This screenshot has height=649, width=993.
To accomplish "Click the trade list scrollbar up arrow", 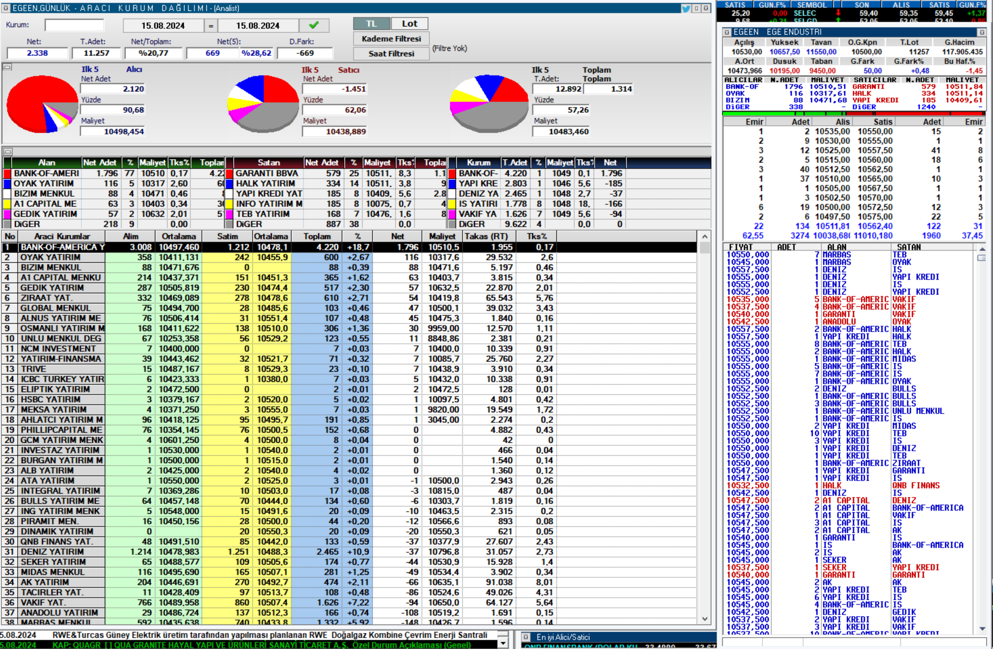I will 982,249.
